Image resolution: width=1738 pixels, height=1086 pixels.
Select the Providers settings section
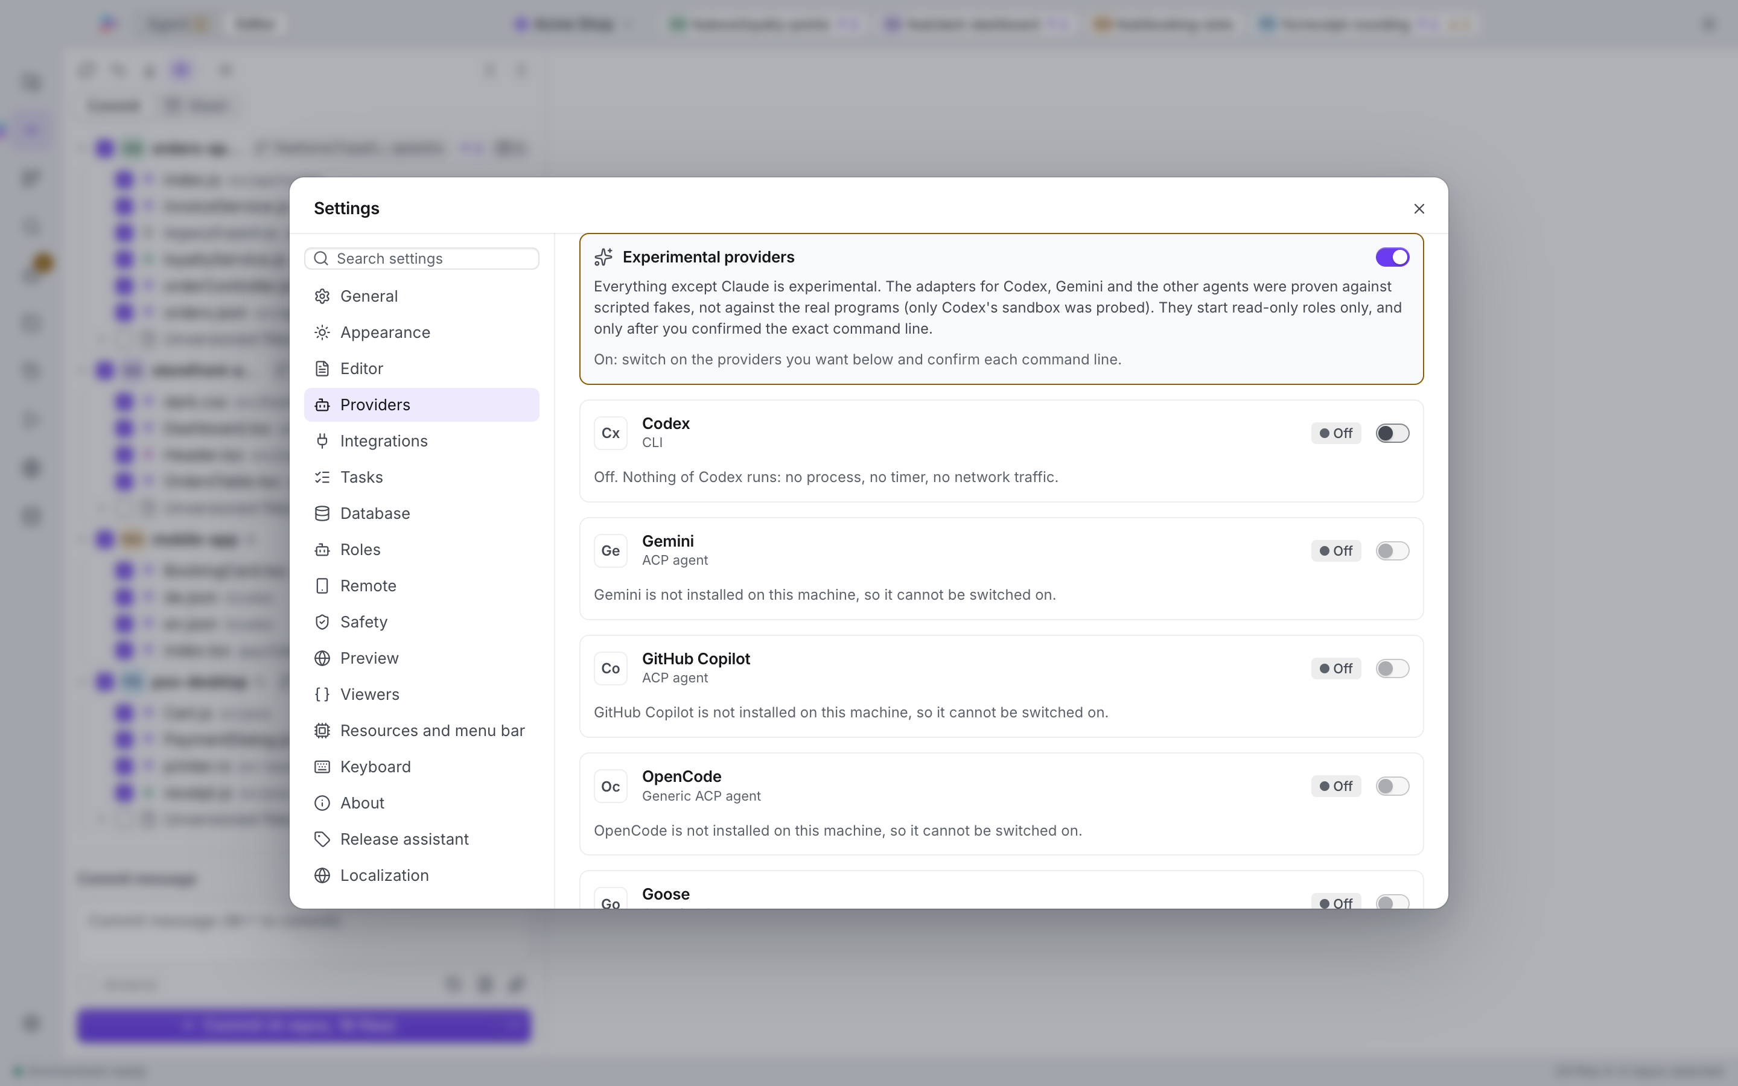(422, 404)
